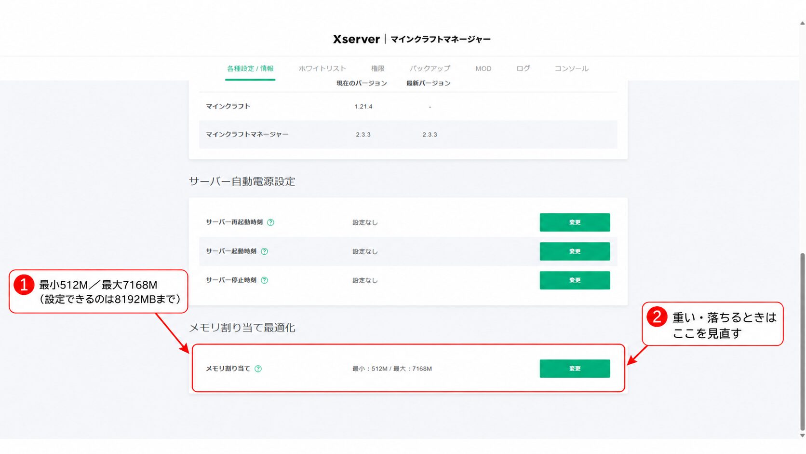This screenshot has width=806, height=454.
Task: Select マインクラフトマネージャー row label
Action: pos(247,135)
